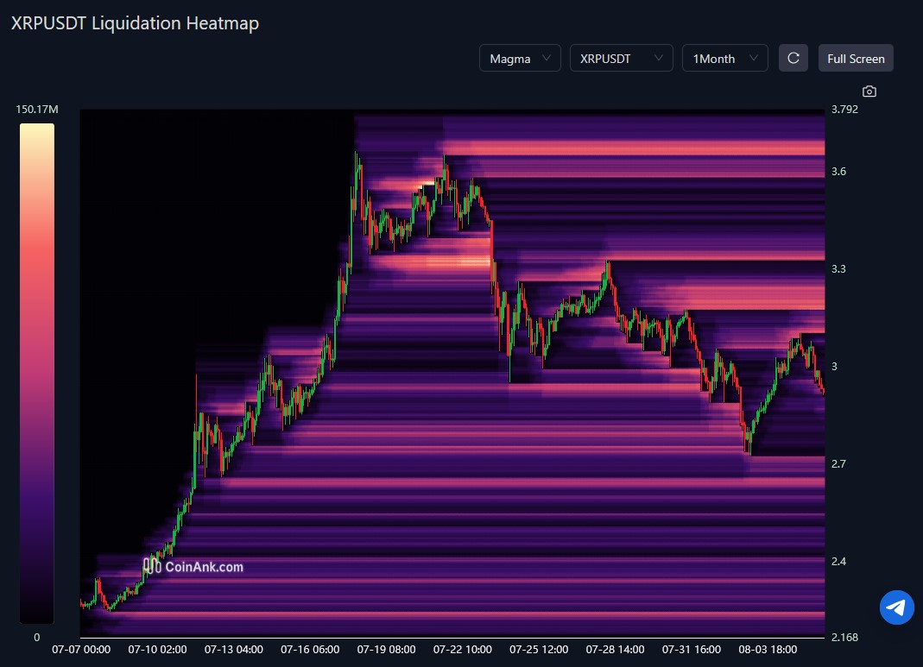Open the XRPUSDT symbol dropdown

click(x=621, y=58)
